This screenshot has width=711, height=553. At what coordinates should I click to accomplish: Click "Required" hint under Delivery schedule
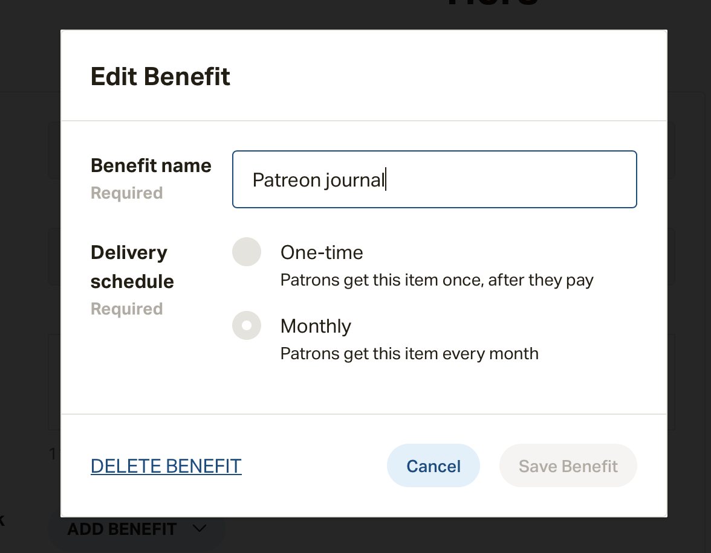click(x=126, y=309)
